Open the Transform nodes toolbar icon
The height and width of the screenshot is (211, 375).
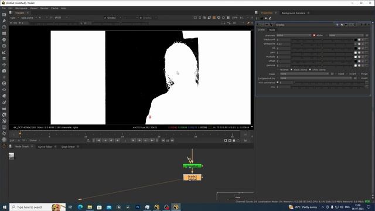point(4,64)
